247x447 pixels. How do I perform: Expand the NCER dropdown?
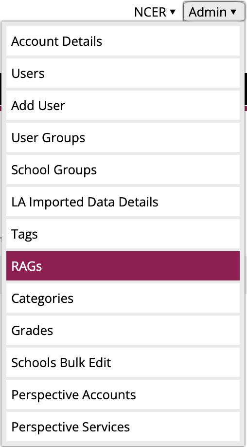coord(155,12)
